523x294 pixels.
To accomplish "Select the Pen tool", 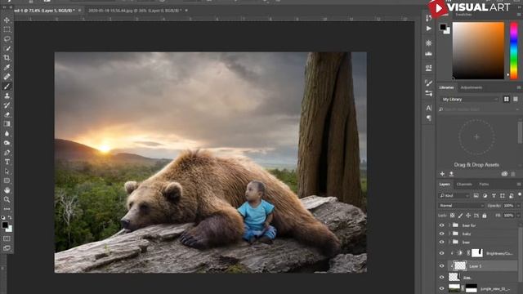I will [x=7, y=153].
